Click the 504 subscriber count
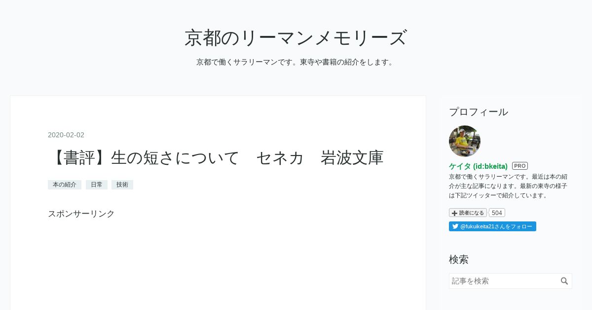This screenshot has height=310, width=592. pyautogui.click(x=497, y=213)
